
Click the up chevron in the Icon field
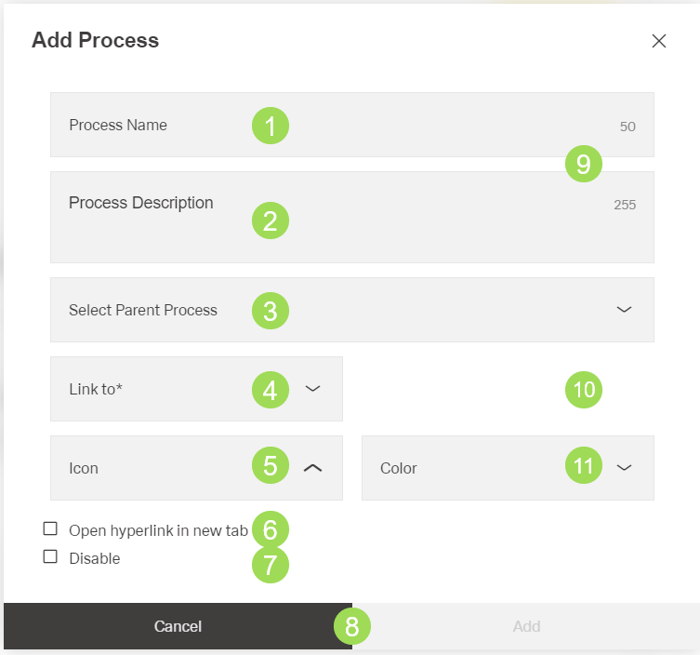click(x=313, y=468)
